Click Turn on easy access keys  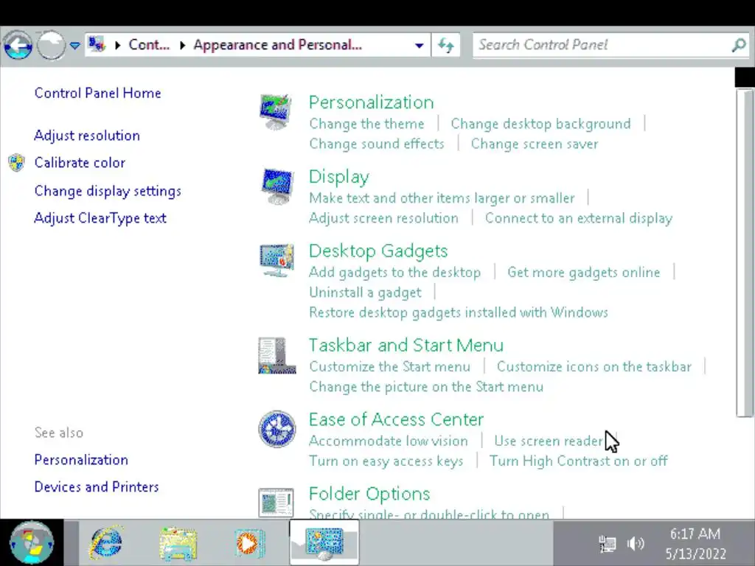click(386, 461)
